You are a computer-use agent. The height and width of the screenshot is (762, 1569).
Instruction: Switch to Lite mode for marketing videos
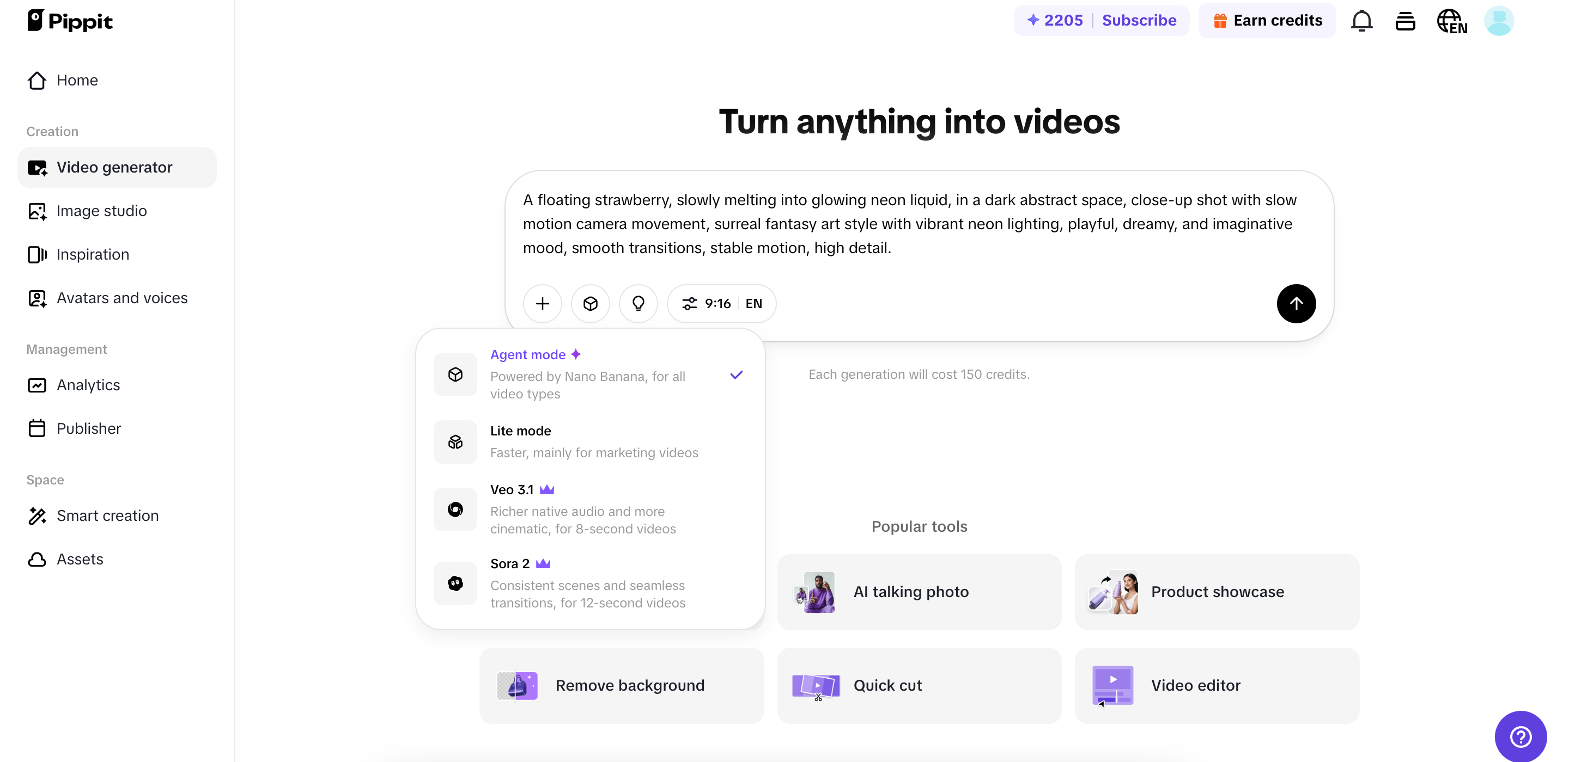(588, 441)
